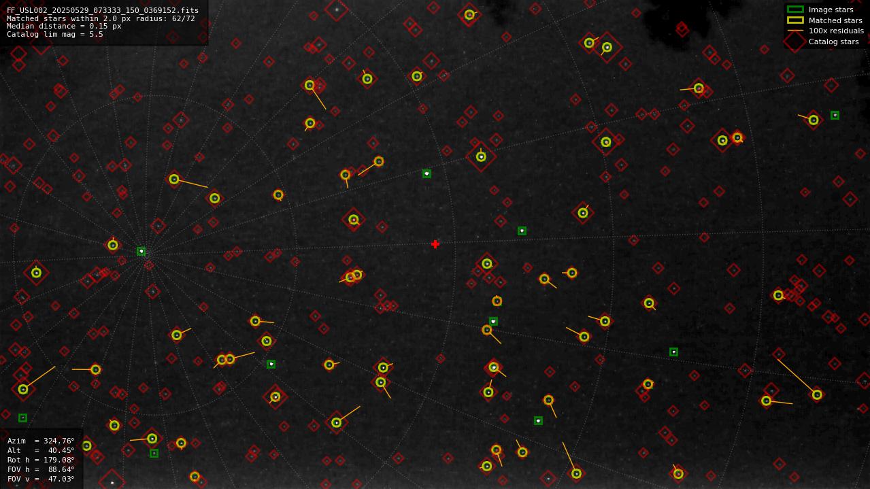Click the 'Rot h = 179.08°' readout

coord(41,460)
